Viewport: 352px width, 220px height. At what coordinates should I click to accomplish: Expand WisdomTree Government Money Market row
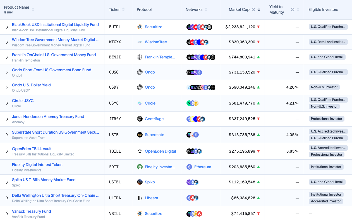(7, 42)
